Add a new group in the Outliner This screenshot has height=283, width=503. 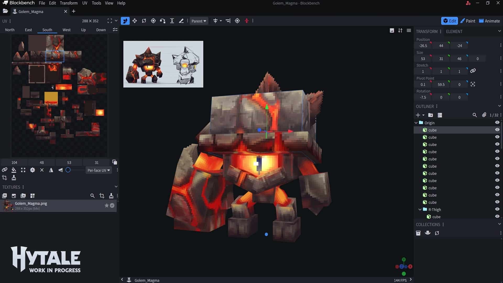[x=430, y=115]
